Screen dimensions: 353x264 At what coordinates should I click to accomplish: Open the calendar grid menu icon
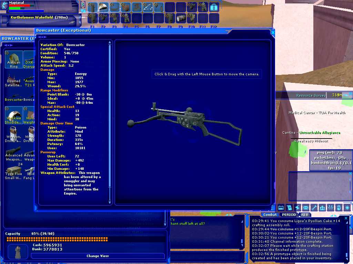[281, 208]
